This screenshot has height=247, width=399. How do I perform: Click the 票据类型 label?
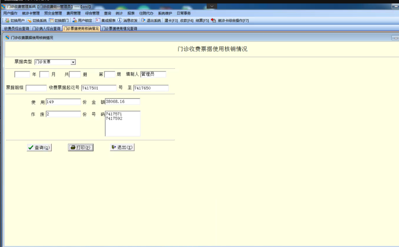(23, 61)
